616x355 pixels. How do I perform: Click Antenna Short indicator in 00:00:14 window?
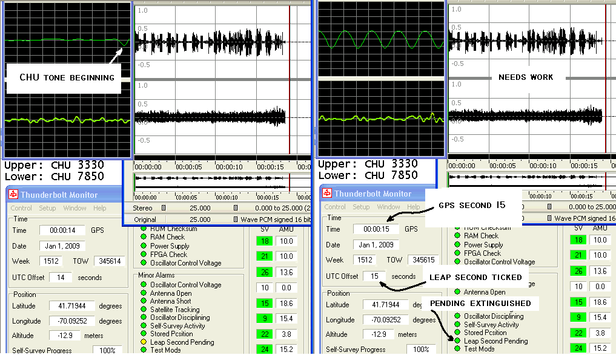pos(144,301)
